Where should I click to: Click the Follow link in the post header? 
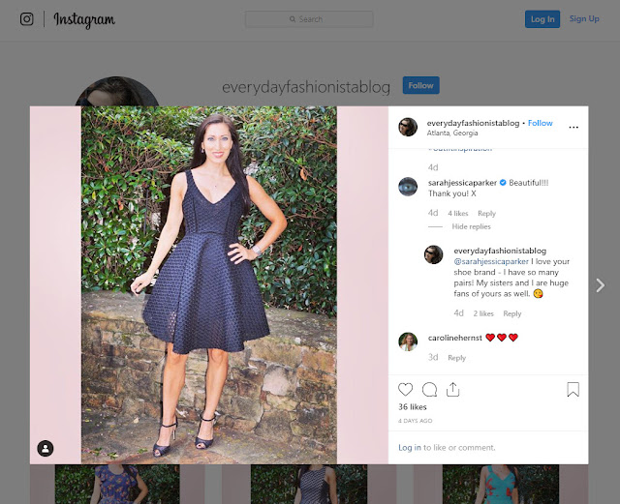coord(541,123)
